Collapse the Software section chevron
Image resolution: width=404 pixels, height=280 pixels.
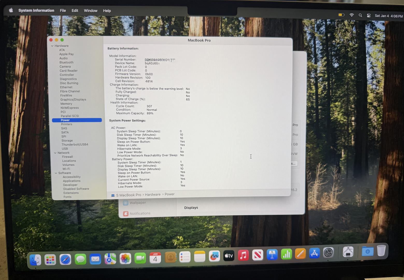click(56, 173)
